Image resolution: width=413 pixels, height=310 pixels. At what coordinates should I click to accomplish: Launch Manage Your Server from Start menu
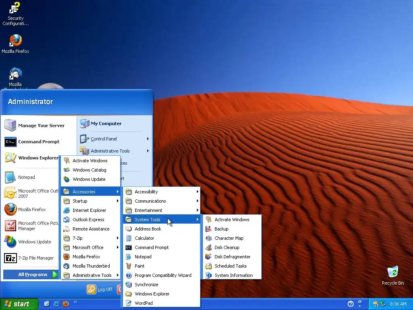tap(39, 126)
